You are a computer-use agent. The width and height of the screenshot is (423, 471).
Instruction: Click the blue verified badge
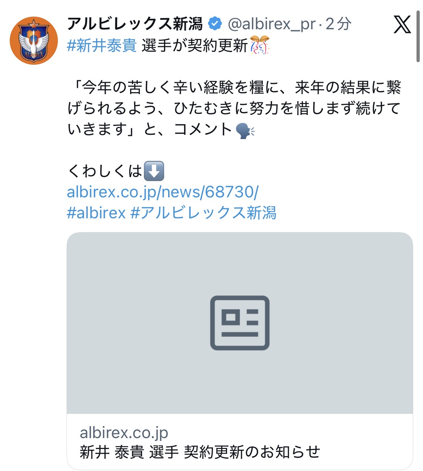[215, 24]
